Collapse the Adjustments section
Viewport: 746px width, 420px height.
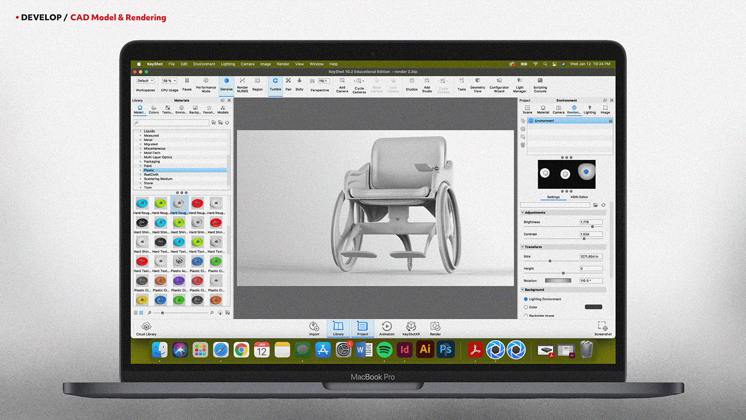522,212
